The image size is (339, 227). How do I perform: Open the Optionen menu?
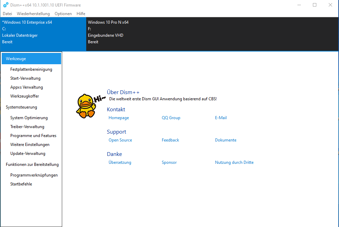point(63,14)
